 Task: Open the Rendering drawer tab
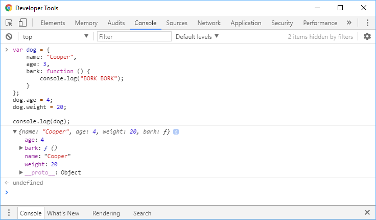[x=106, y=213]
